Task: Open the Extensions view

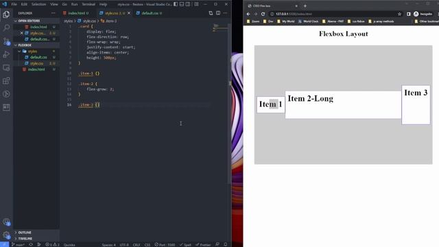Action: tap(6, 81)
